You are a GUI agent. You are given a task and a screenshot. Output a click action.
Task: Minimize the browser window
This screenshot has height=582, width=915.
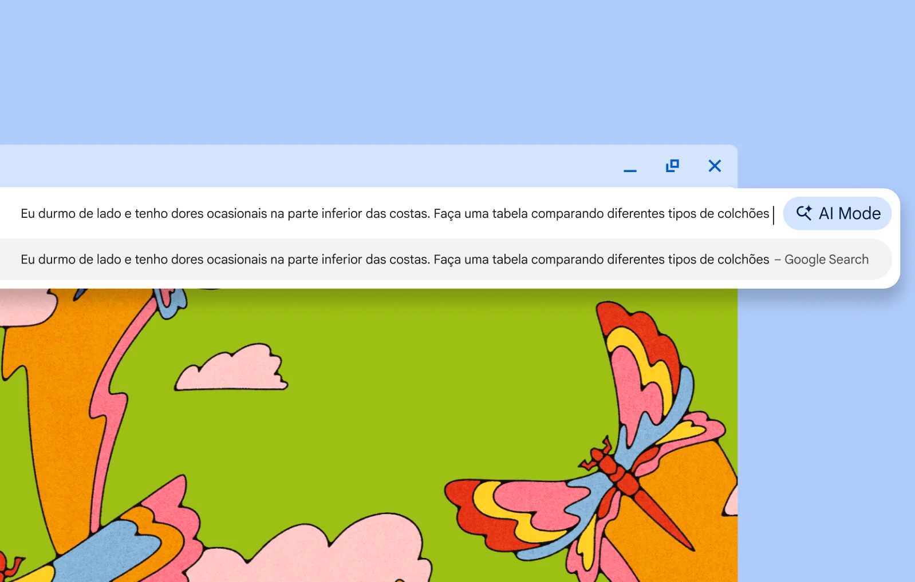630,170
